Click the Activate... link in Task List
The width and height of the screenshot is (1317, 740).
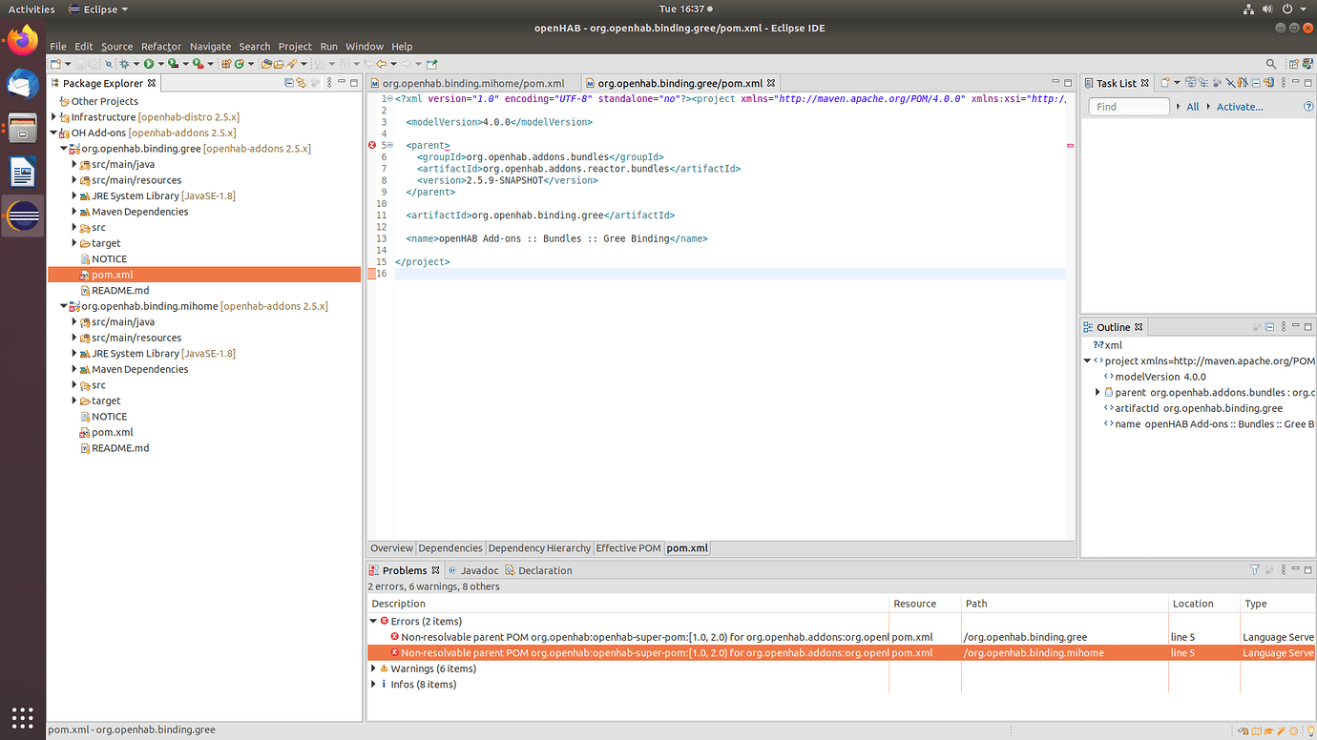[x=1239, y=107]
